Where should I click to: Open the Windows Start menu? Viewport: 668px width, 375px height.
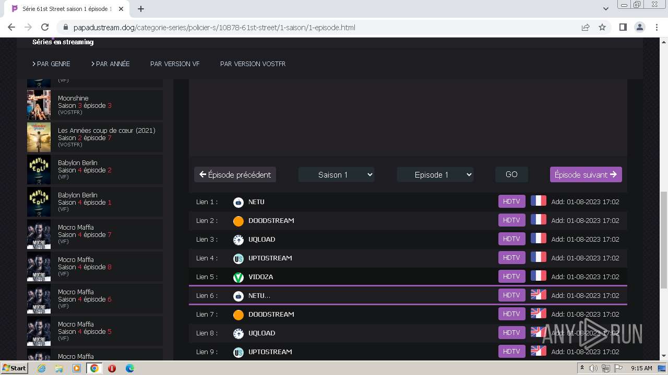[14, 368]
